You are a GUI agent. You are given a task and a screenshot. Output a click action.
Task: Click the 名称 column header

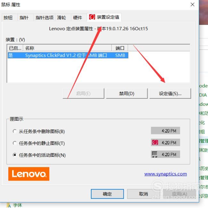[x=67, y=48]
